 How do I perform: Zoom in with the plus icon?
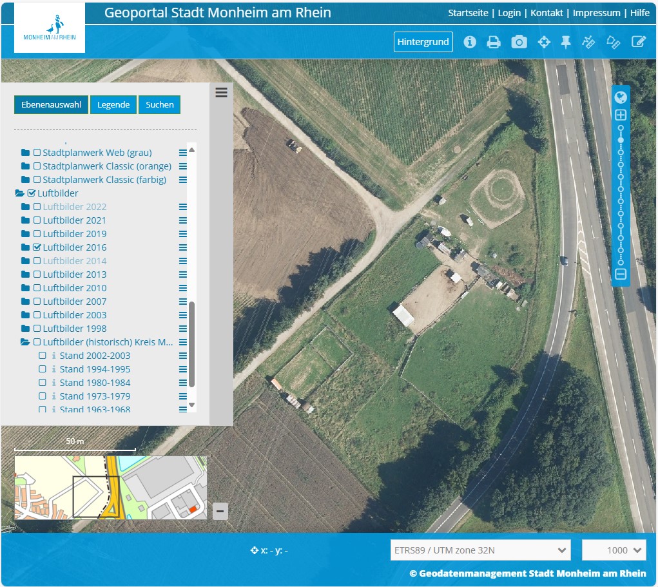click(621, 115)
